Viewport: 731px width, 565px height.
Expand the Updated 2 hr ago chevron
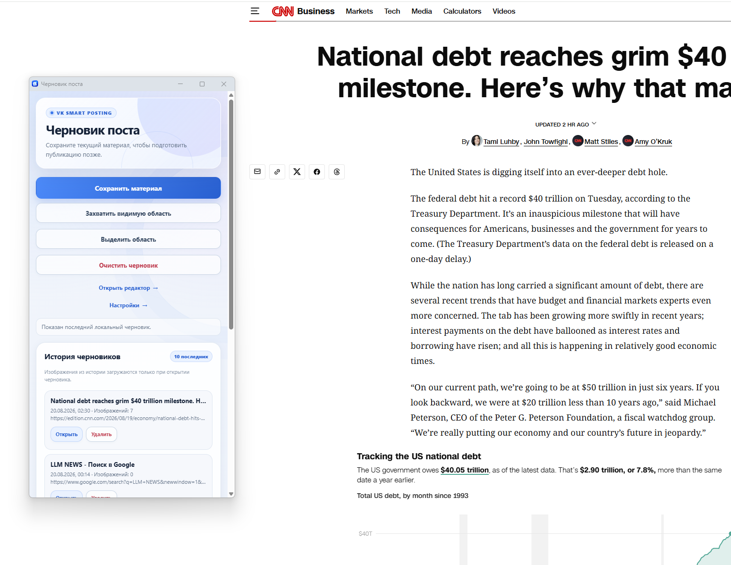point(594,124)
